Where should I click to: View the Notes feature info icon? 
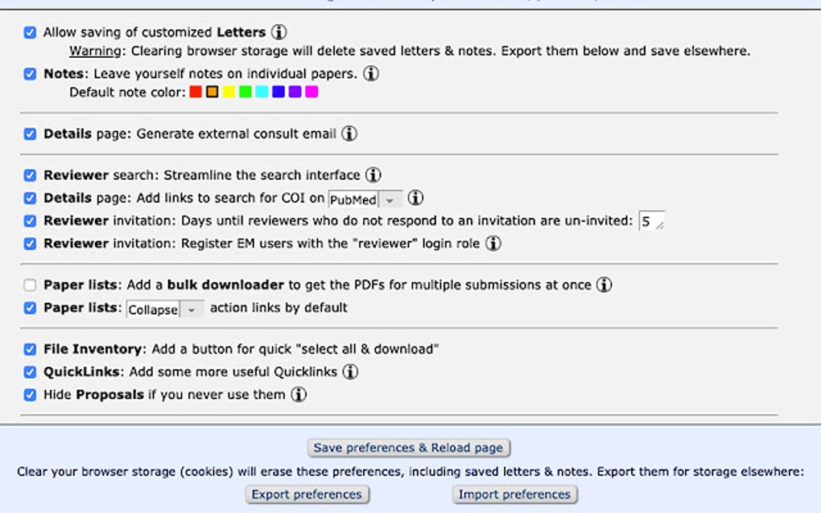click(x=370, y=72)
